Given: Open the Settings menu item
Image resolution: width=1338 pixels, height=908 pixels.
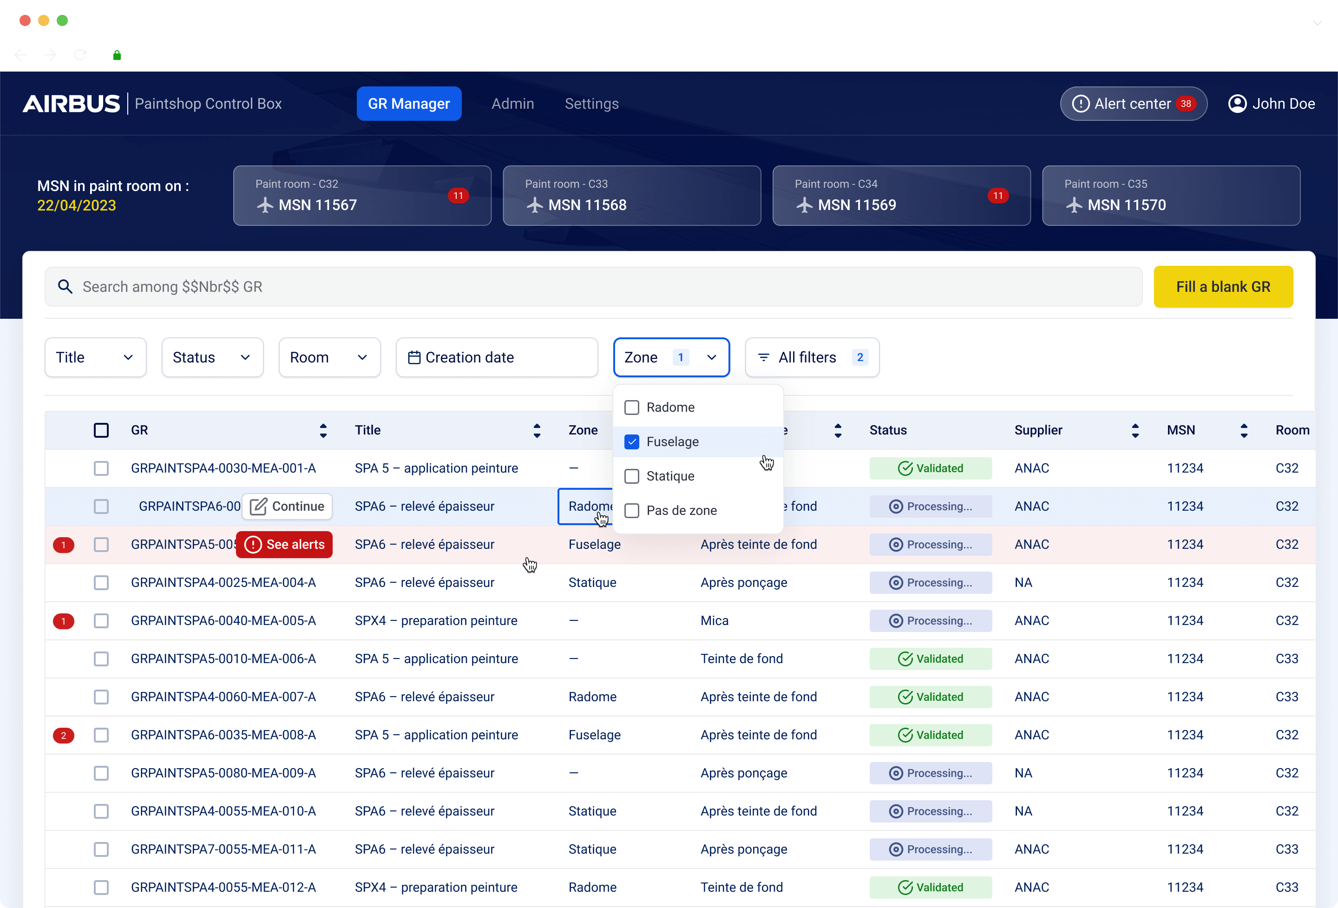Looking at the screenshot, I should pyautogui.click(x=591, y=104).
